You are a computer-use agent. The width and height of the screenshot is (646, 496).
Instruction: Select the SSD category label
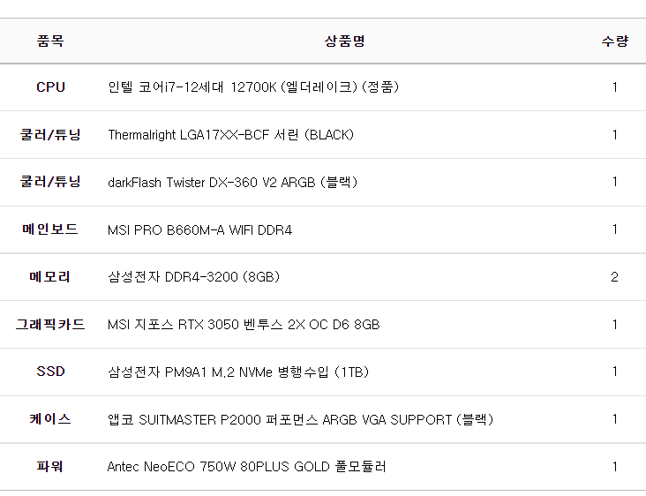tap(50, 372)
